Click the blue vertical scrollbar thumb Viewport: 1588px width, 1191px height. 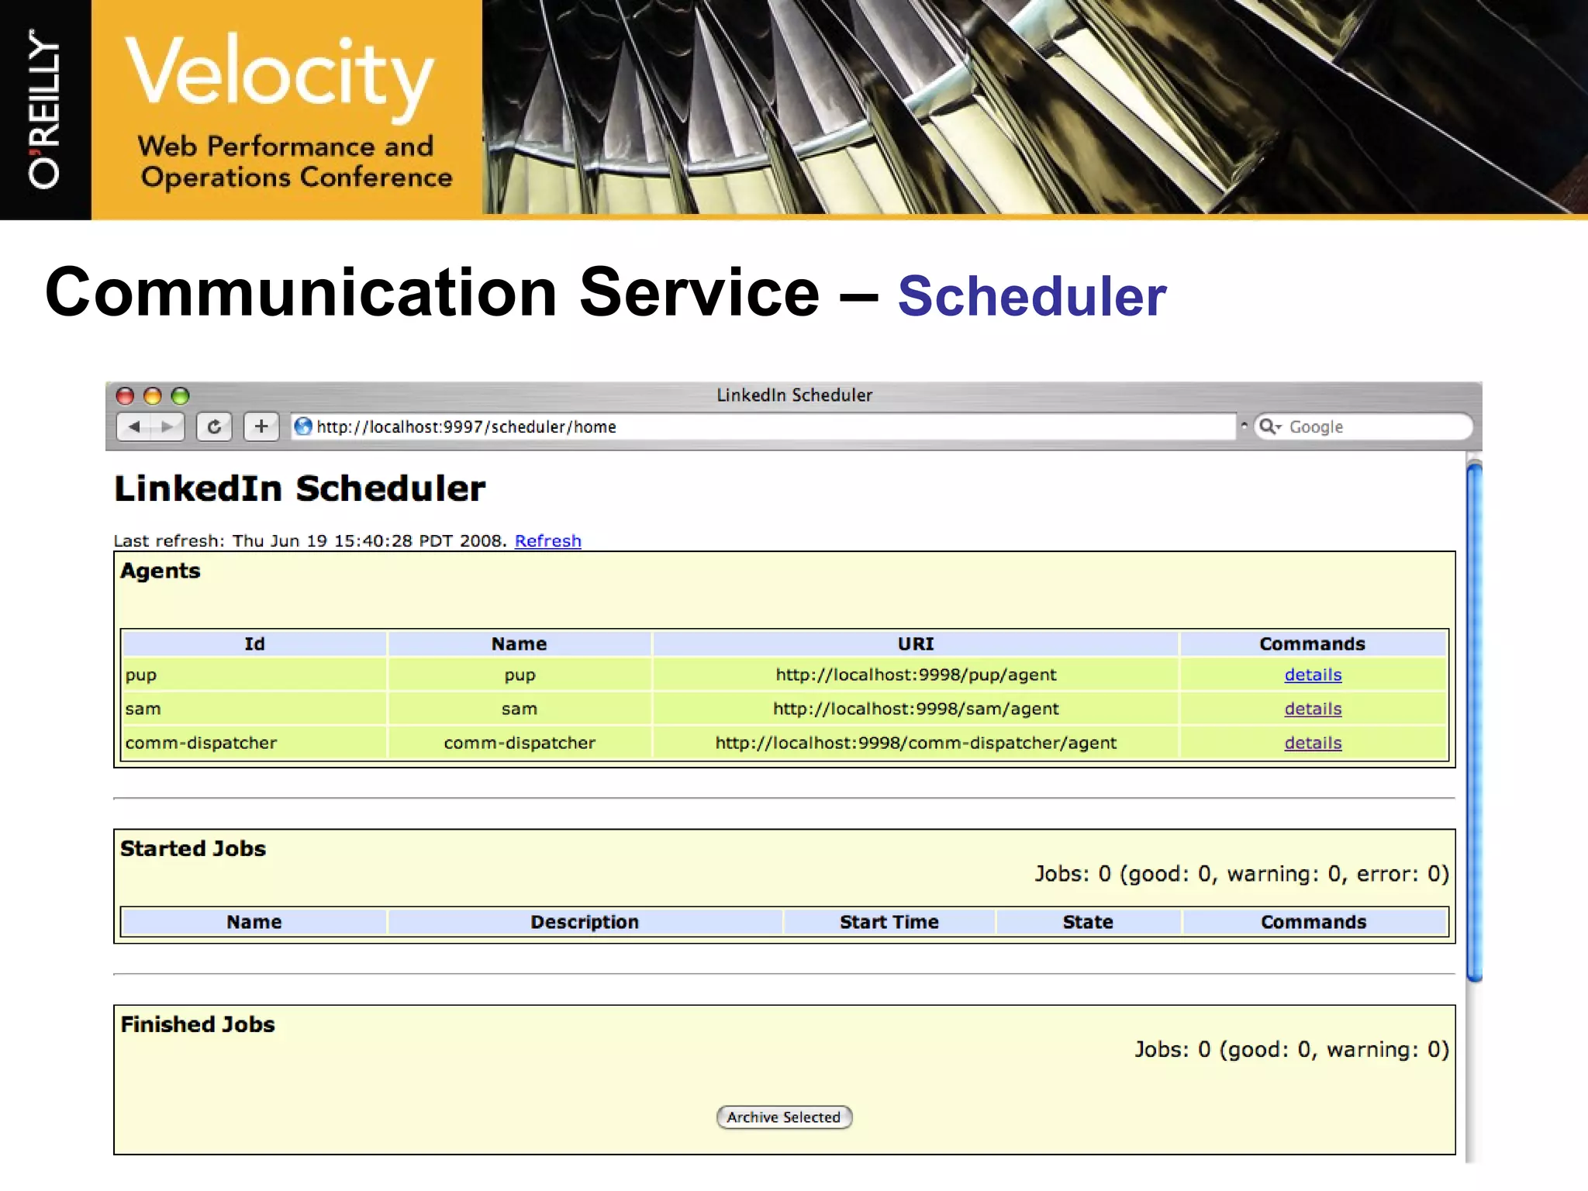click(x=1474, y=721)
